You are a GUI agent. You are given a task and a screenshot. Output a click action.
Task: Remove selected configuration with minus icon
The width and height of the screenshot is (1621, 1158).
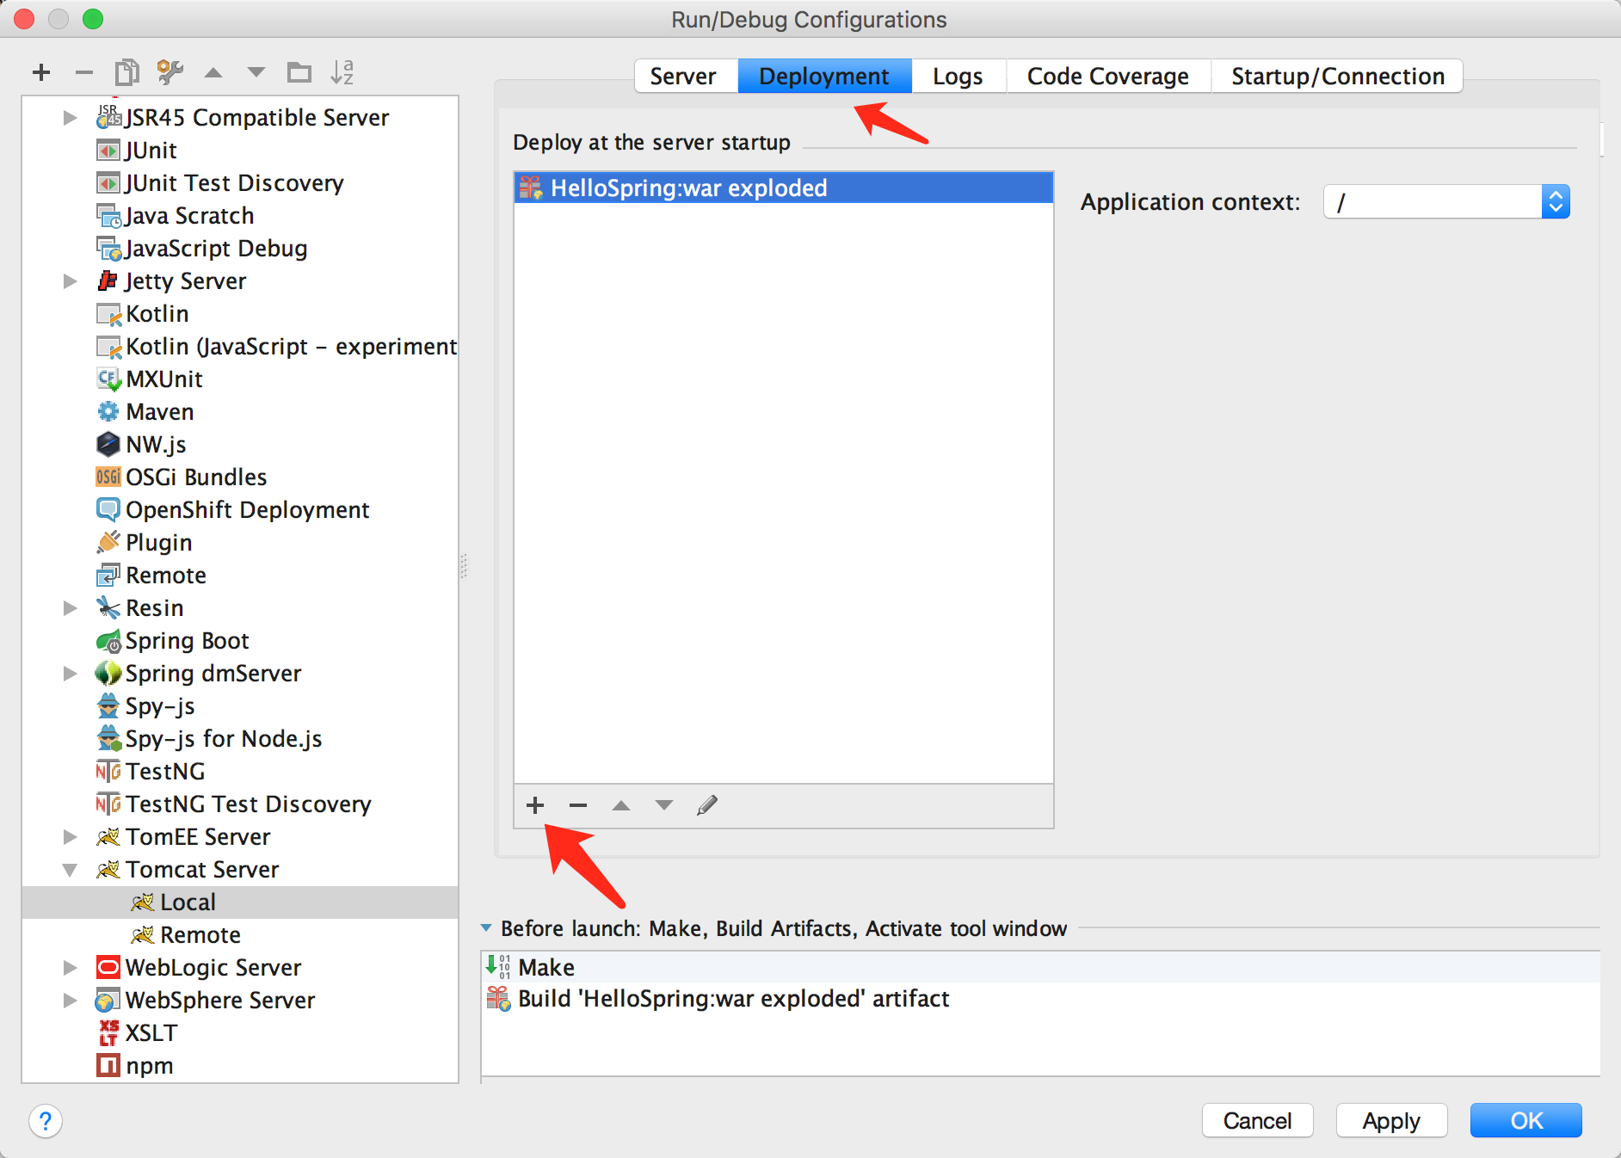[83, 72]
